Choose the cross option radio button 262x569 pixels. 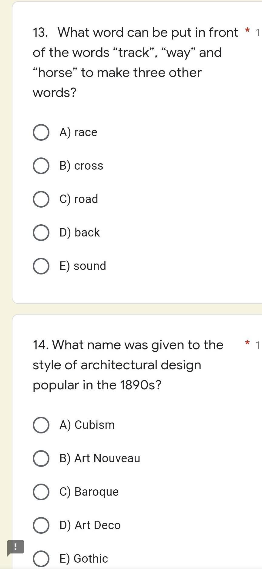[x=41, y=166]
